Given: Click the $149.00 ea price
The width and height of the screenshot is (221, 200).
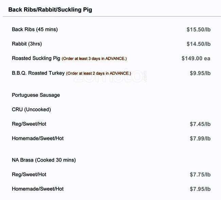Looking at the screenshot, I should coord(196,58).
